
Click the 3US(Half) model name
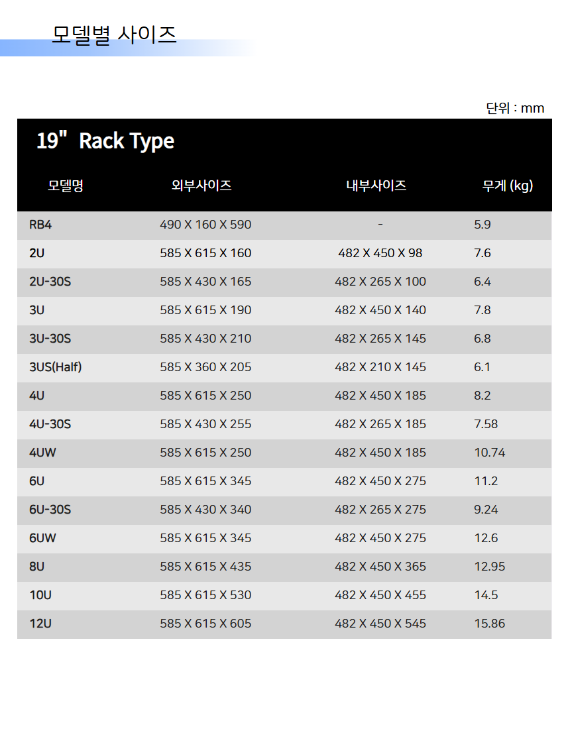[x=55, y=367]
